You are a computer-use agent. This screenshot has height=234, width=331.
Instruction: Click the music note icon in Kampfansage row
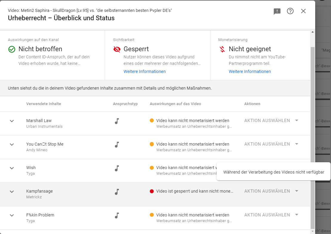117,192
